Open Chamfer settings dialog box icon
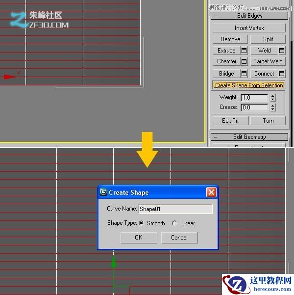 click(x=244, y=61)
